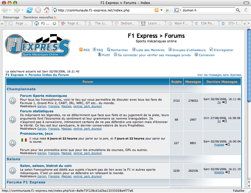
Task: Open the Démarrage bookmark
Action: [11, 17]
